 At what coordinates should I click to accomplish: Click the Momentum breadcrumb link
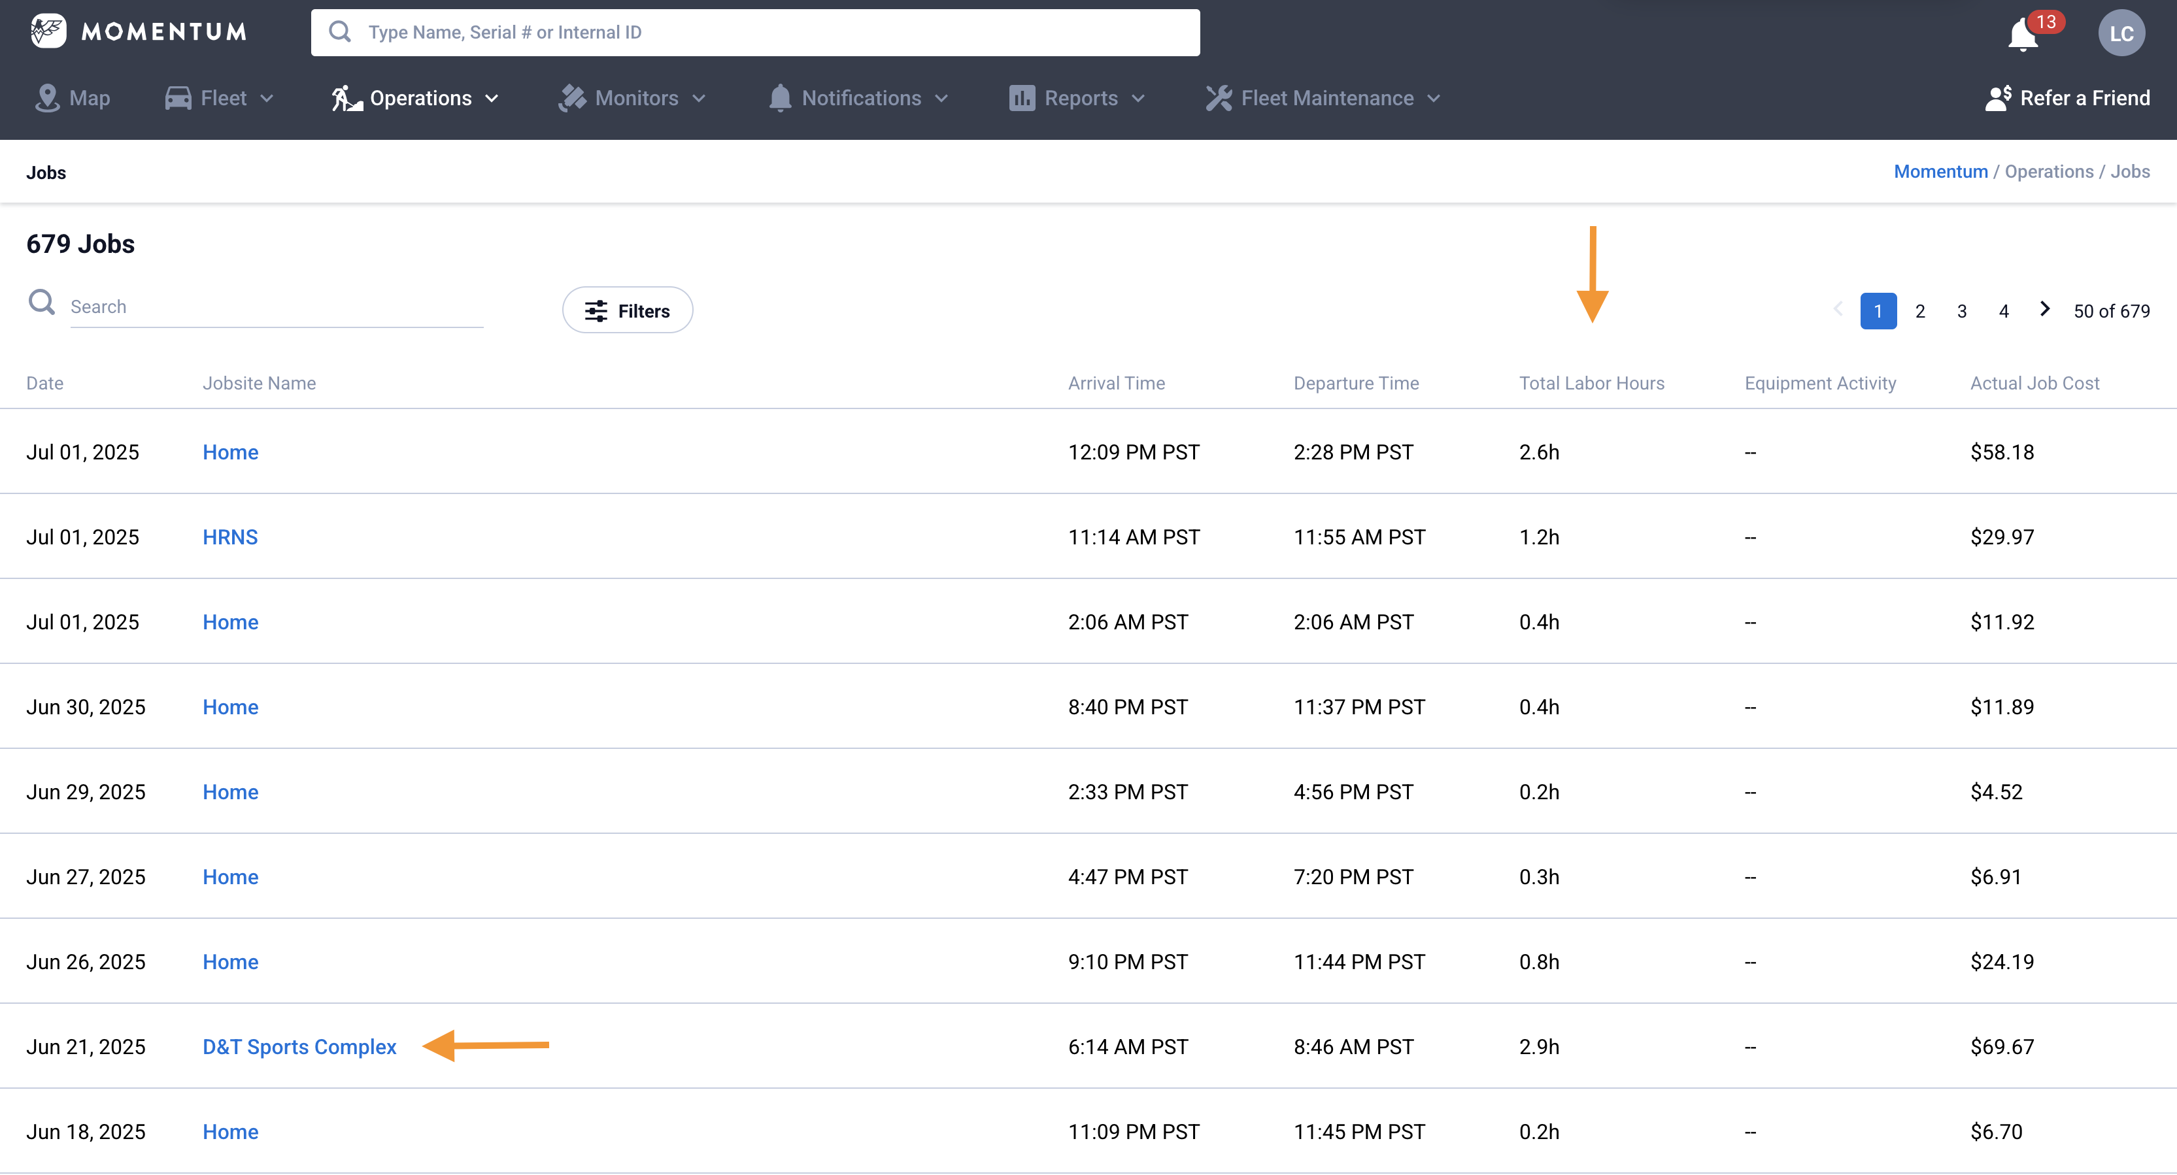point(1940,171)
